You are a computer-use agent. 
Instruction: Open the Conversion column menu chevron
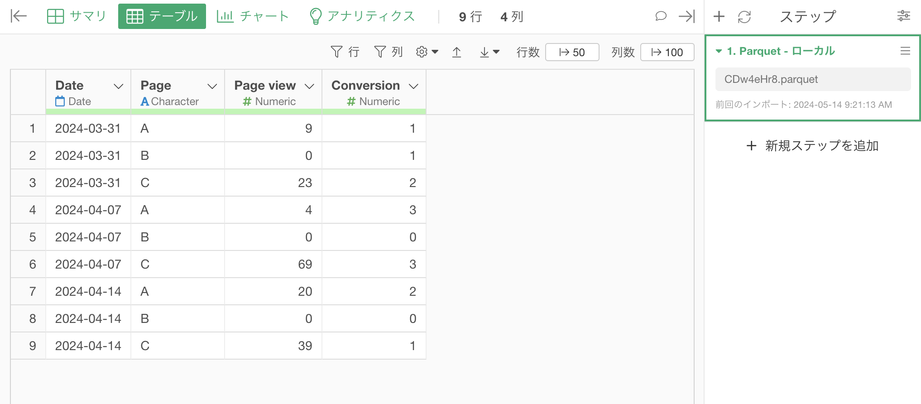point(413,86)
